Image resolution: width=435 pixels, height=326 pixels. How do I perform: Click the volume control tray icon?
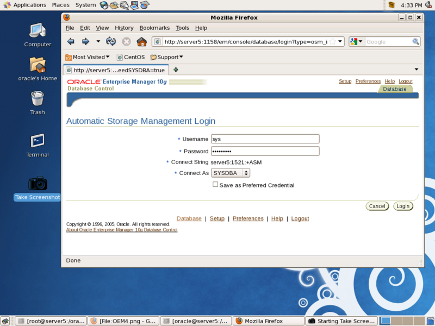428,5
